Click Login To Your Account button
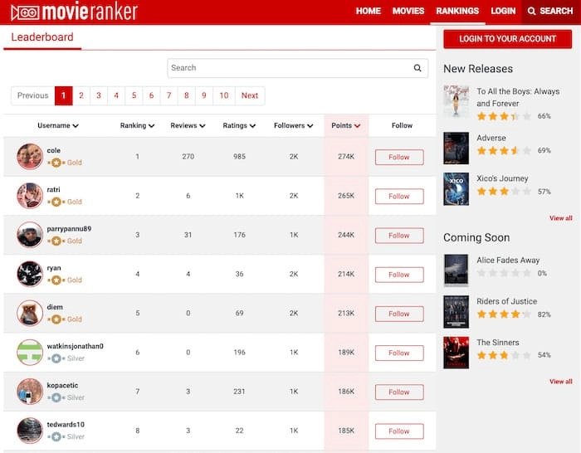 [x=508, y=39]
